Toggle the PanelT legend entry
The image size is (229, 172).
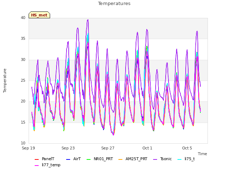pyautogui.click(x=44, y=159)
